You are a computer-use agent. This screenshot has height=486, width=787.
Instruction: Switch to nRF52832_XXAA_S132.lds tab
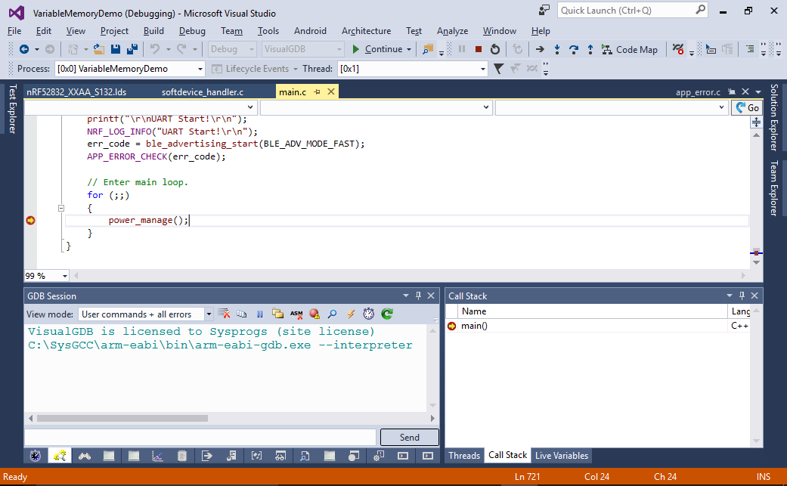[x=76, y=91]
